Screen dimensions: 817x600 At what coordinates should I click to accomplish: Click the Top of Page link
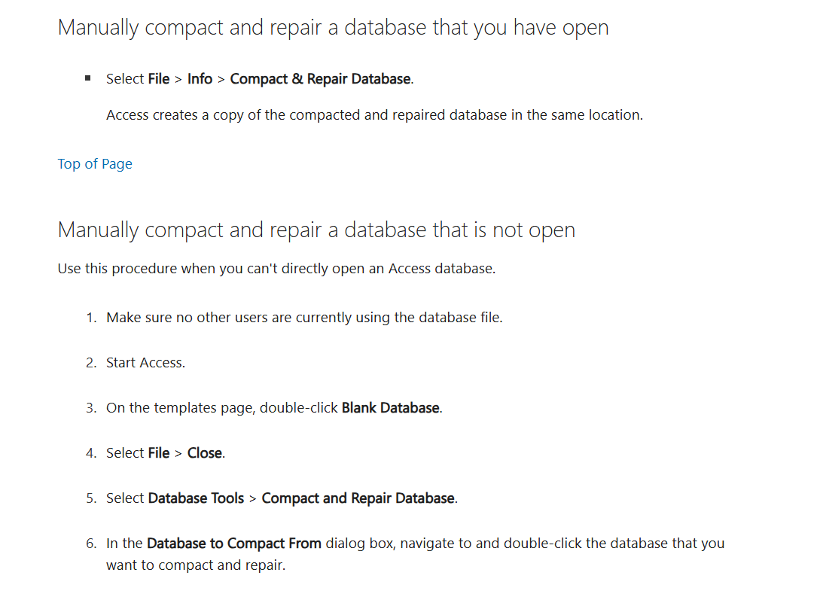tap(95, 164)
